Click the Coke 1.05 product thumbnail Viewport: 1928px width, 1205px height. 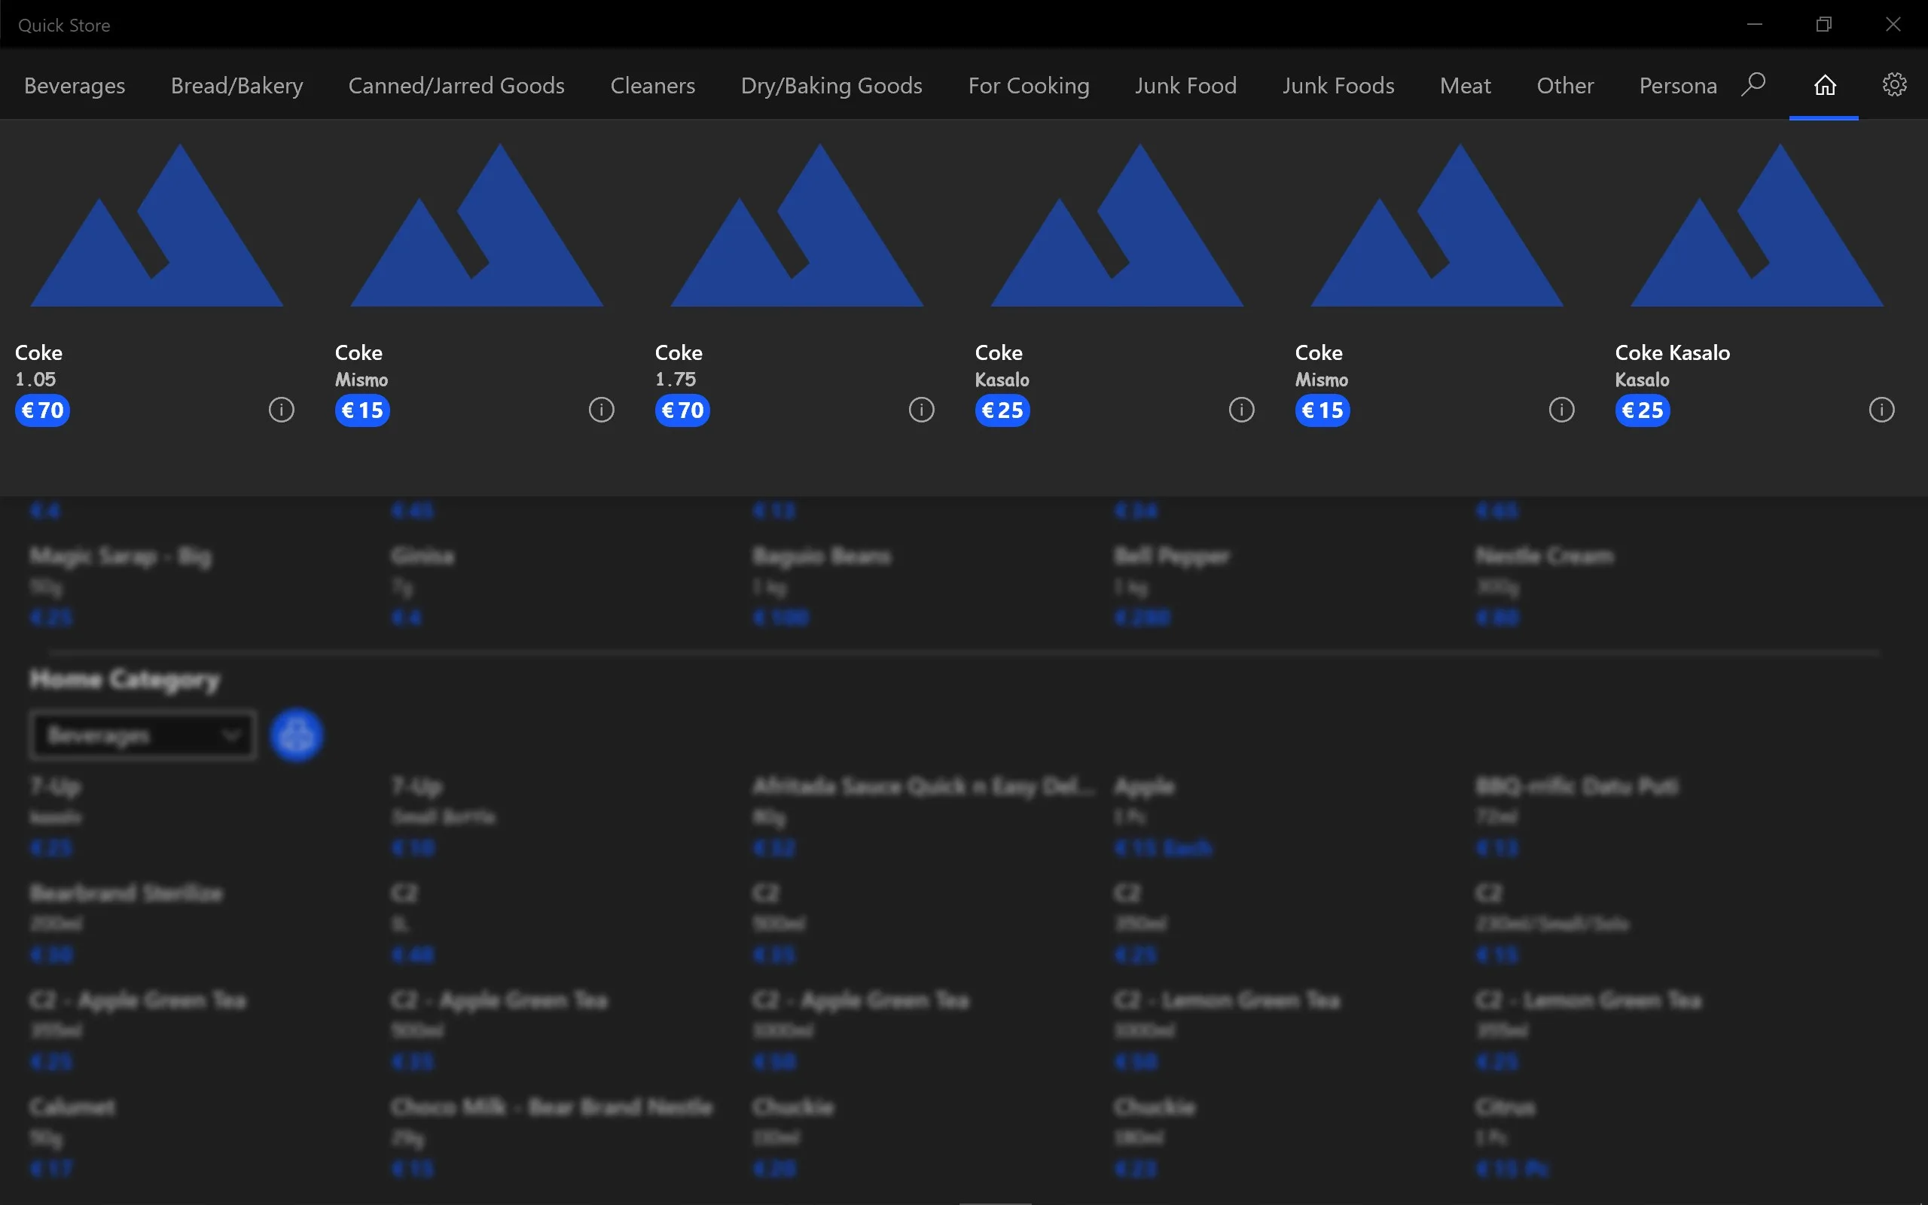pyautogui.click(x=157, y=224)
